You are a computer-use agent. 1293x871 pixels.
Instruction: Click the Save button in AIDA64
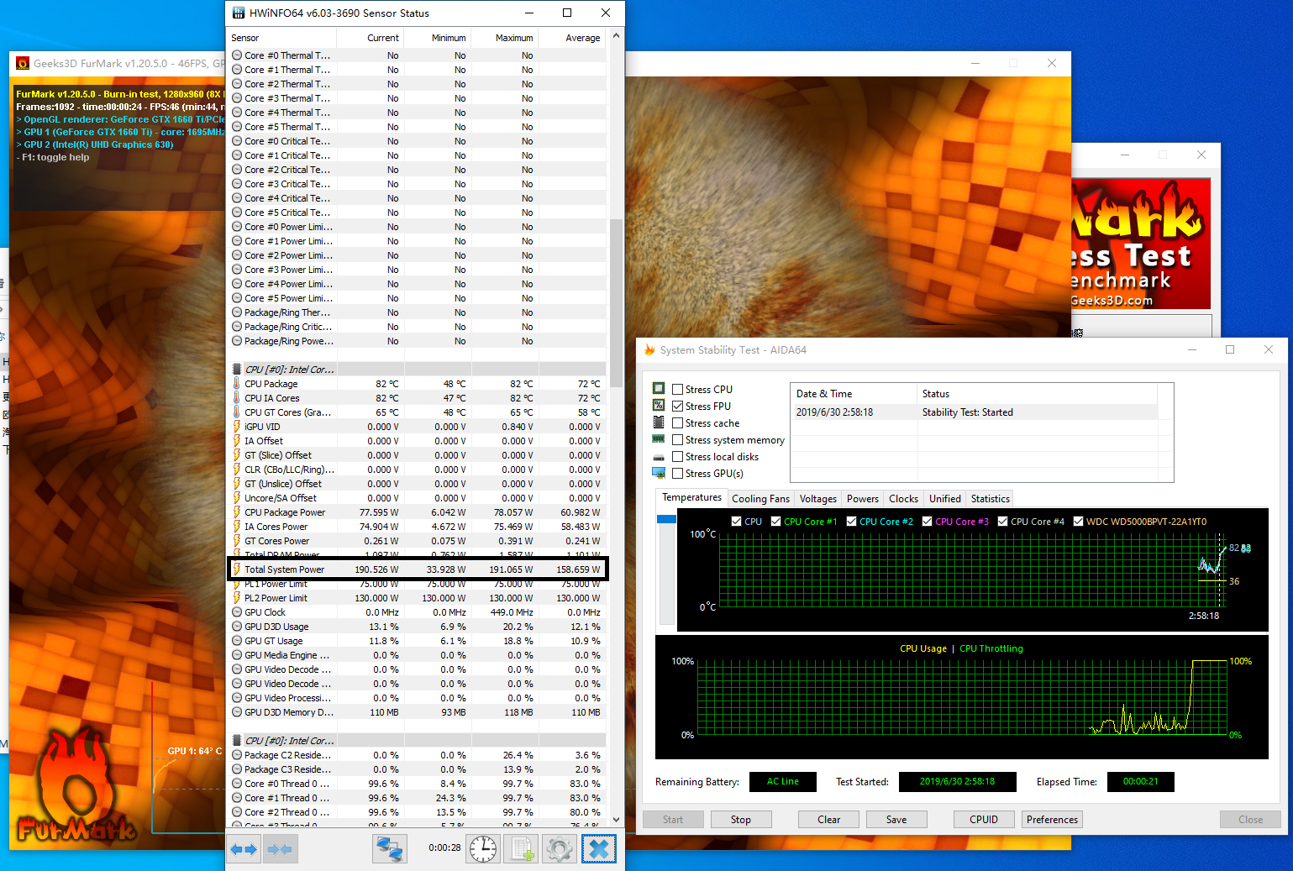point(896,820)
